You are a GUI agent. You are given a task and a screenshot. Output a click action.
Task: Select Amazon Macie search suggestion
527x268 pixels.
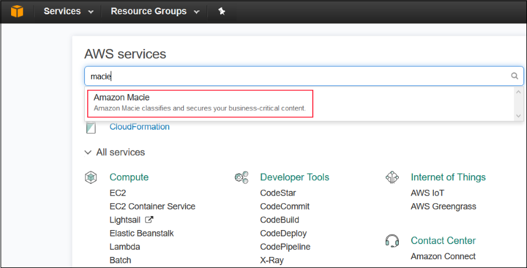point(200,103)
